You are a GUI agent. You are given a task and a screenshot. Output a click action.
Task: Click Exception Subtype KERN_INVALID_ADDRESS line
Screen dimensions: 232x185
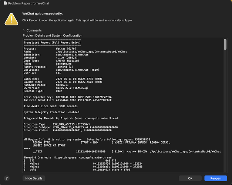(x=71, y=127)
